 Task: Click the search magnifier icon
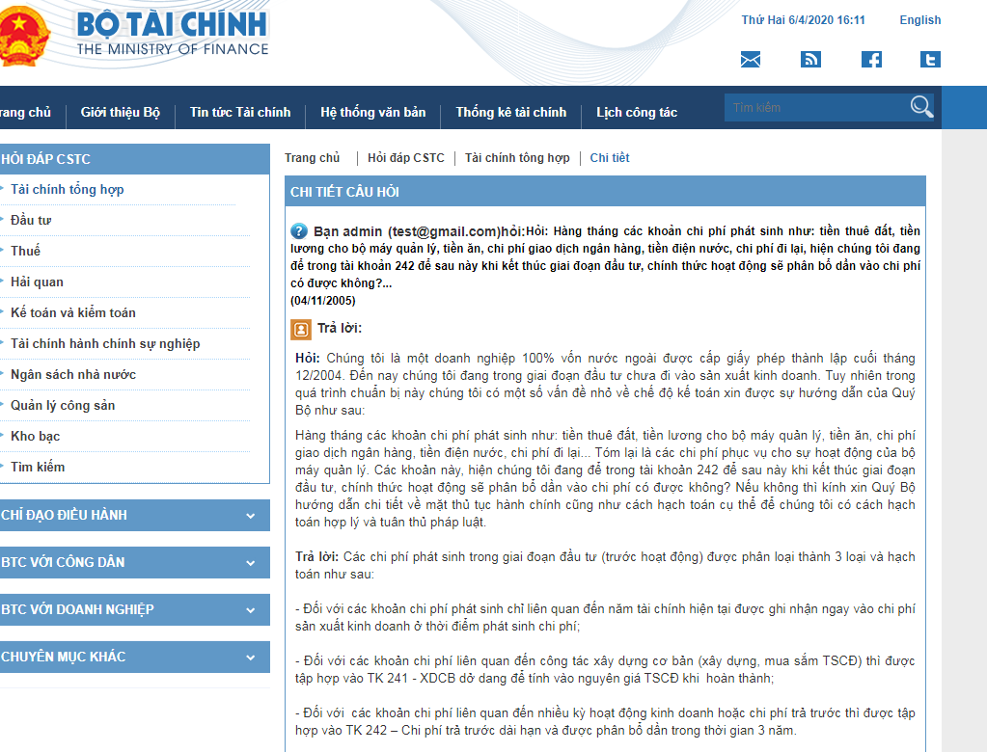921,107
